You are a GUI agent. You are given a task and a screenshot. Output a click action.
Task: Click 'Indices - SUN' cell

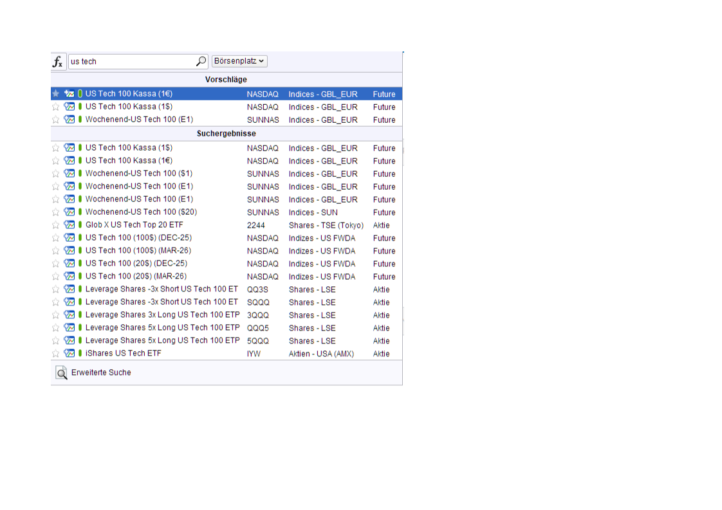pyautogui.click(x=313, y=213)
